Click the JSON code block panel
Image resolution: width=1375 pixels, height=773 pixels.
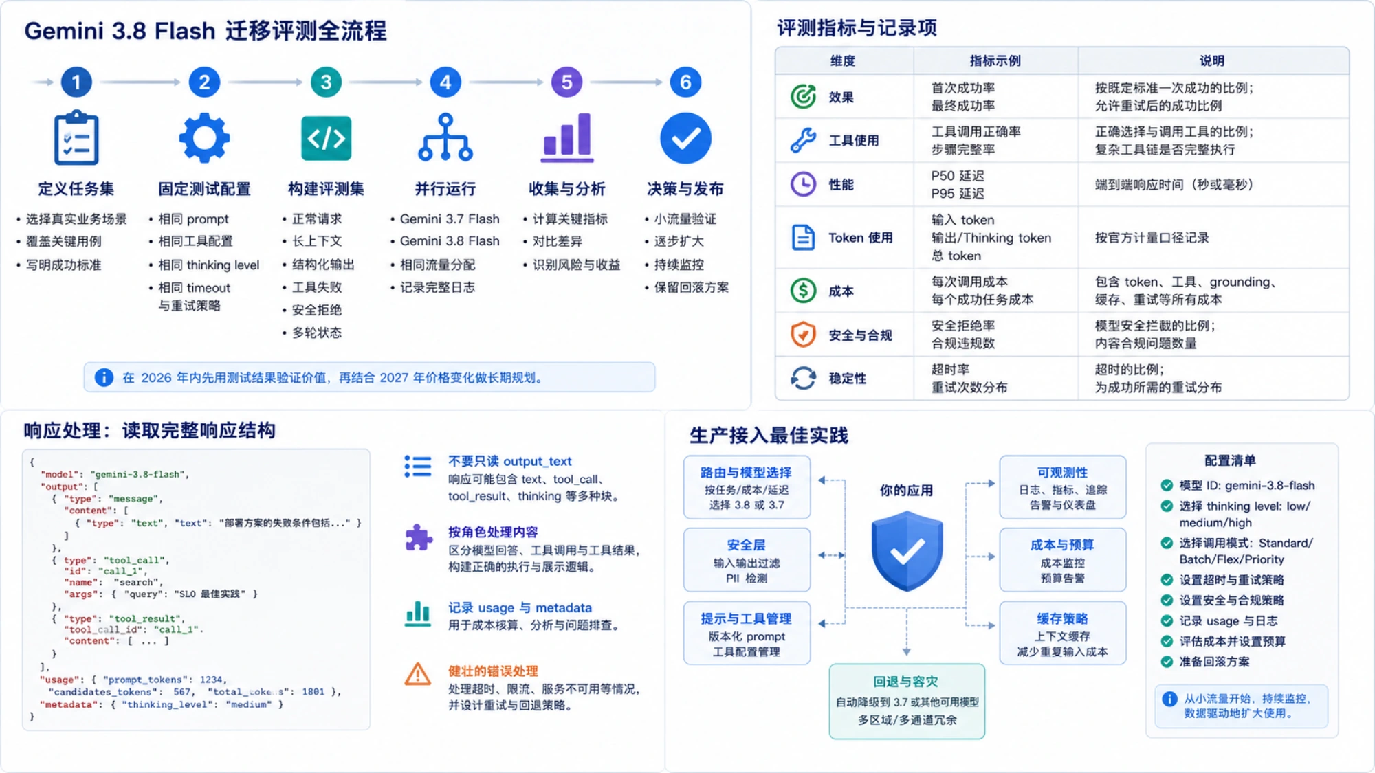click(196, 590)
